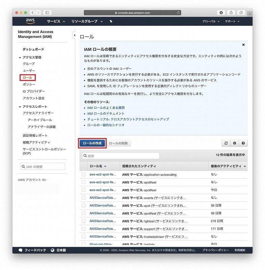The image size is (265, 270).
Task: Refresh the roles list icon
Action: [x=226, y=143]
